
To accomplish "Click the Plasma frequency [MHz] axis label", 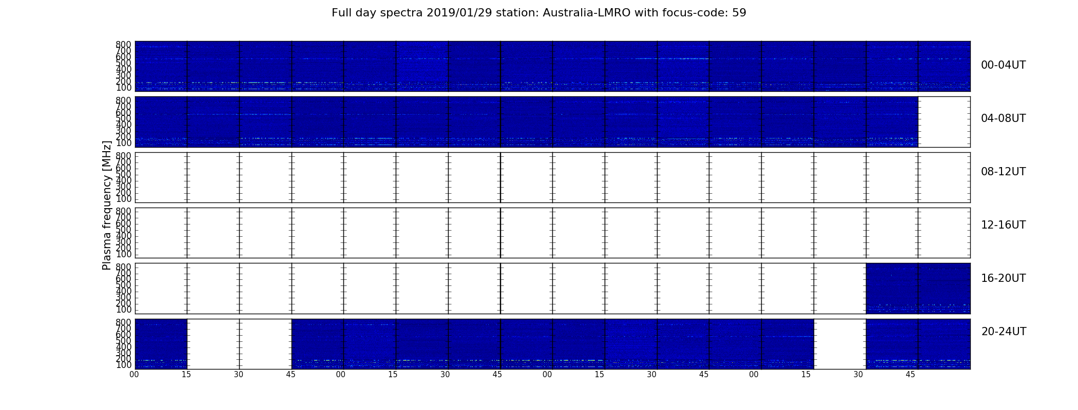I will click(x=107, y=205).
